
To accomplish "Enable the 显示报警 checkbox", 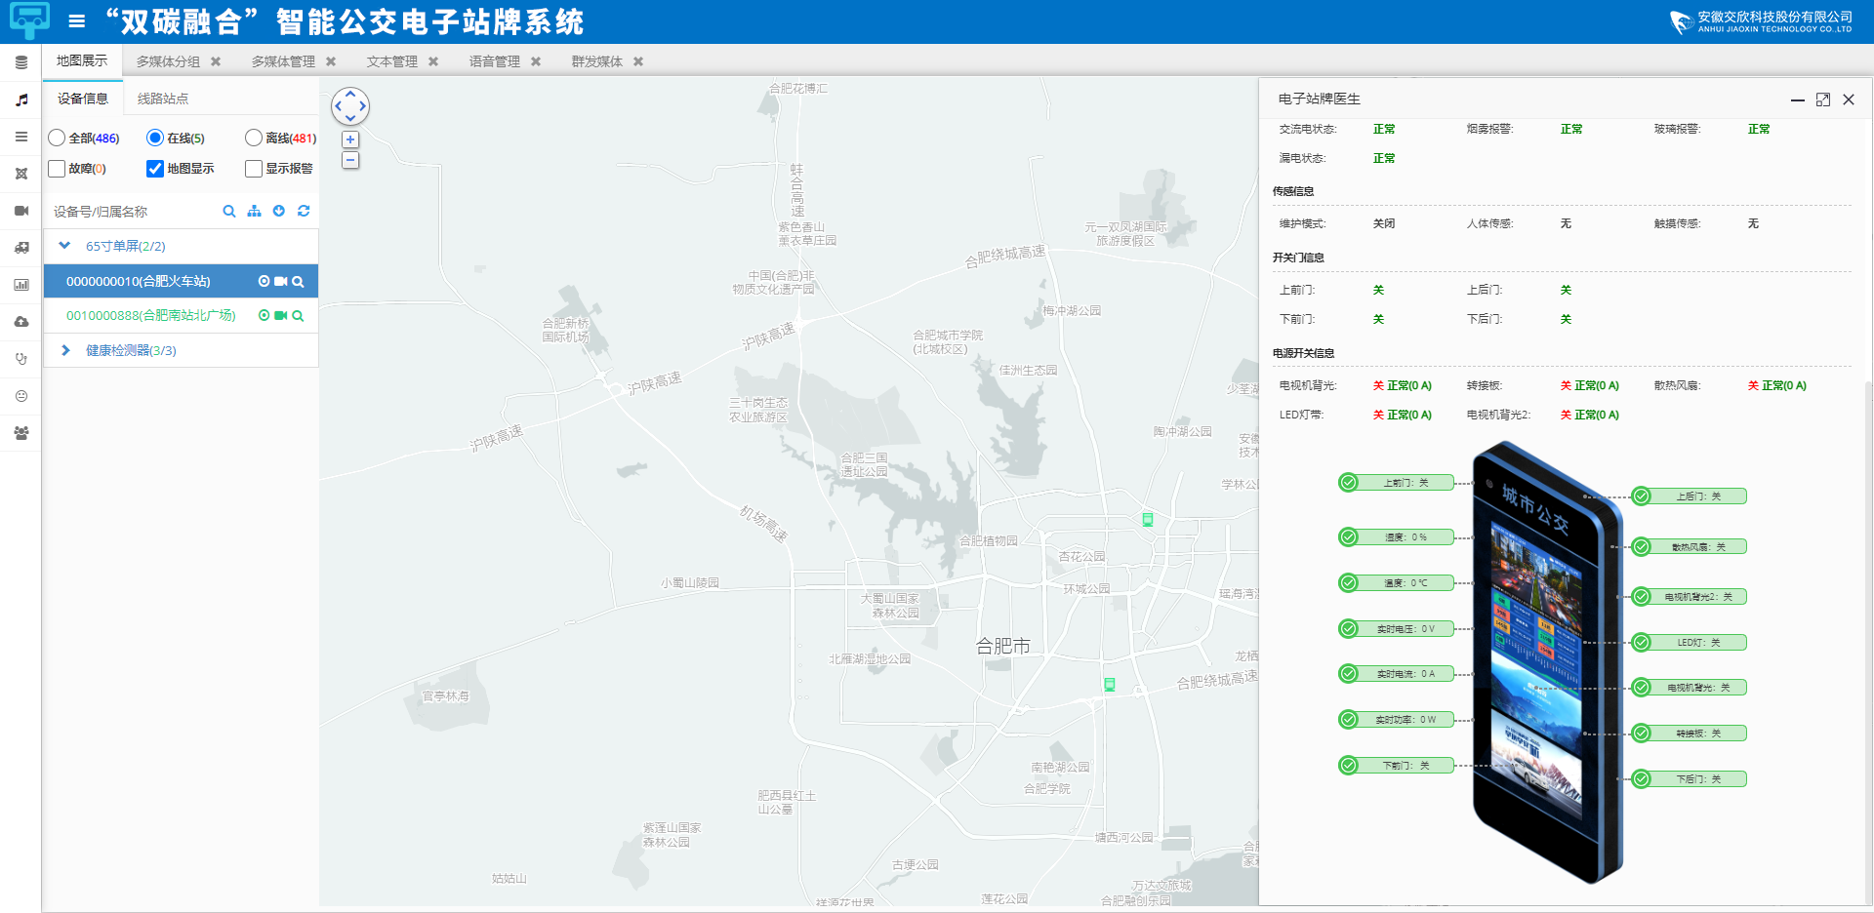I will tap(254, 169).
